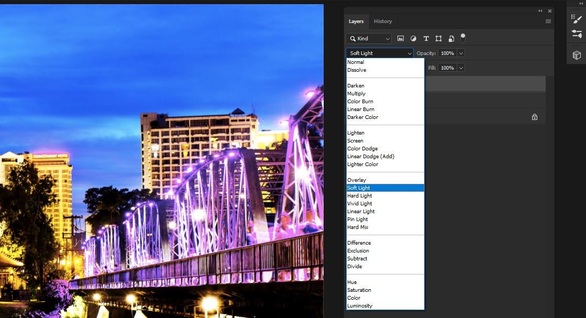This screenshot has height=318, width=586.
Task: Open the Opacity dropdown arrow
Action: coord(460,53)
